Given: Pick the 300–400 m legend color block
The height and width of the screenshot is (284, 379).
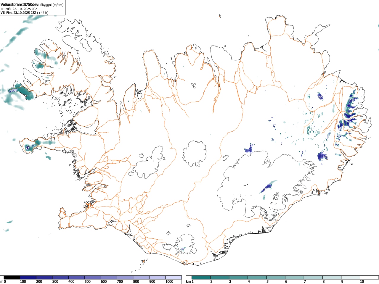Looking at the screenshot, I should coord(60,277).
